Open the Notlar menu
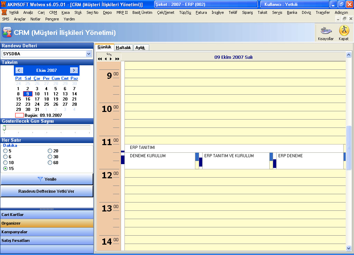The width and height of the screenshot is (354, 255). (36, 19)
